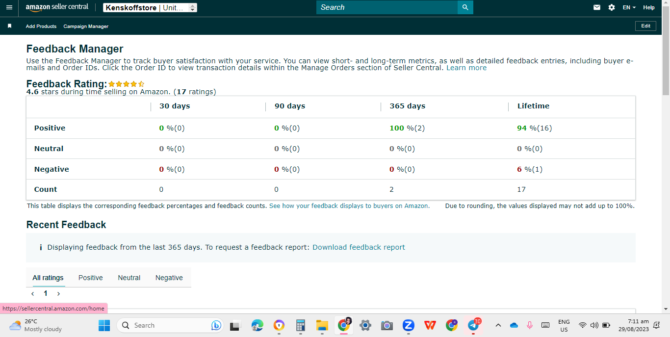Click the Seller Central search input field
Viewport: 670px width, 337px height.
(x=387, y=7)
